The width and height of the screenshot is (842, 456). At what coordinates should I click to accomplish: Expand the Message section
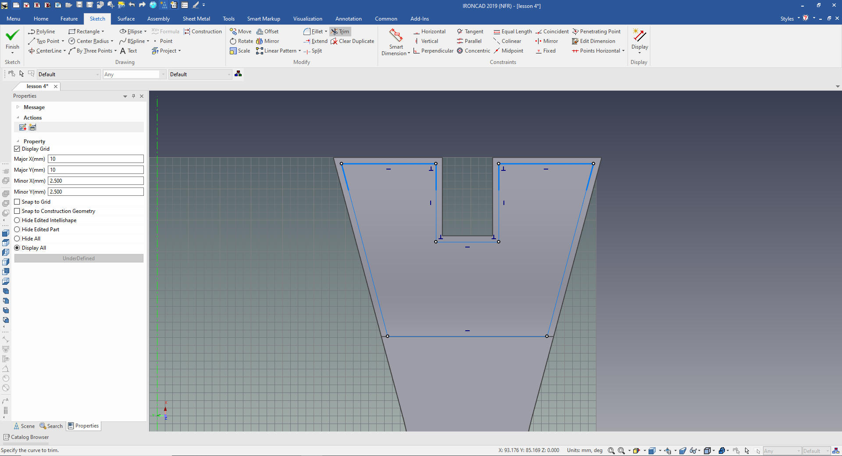tap(18, 107)
